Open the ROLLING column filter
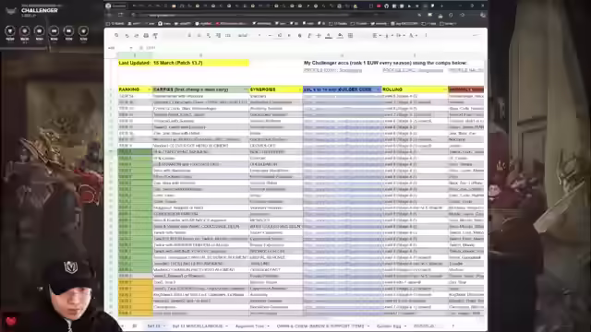 coord(445,89)
